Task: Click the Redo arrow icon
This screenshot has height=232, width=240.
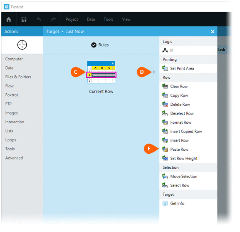Action: click(53, 19)
